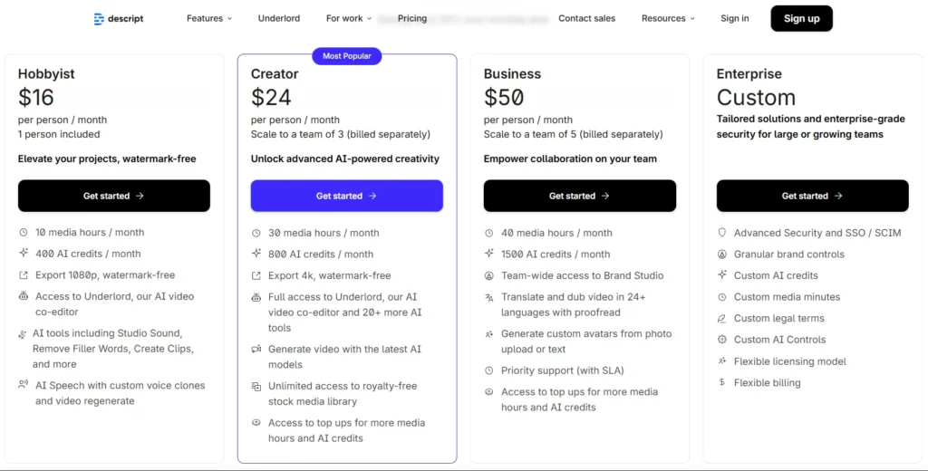Expand the Resources menu chevron
This screenshot has height=471, width=928.
coord(692,18)
